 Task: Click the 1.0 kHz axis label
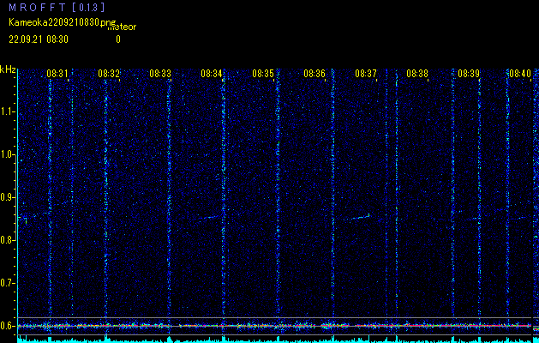[x=8, y=155]
